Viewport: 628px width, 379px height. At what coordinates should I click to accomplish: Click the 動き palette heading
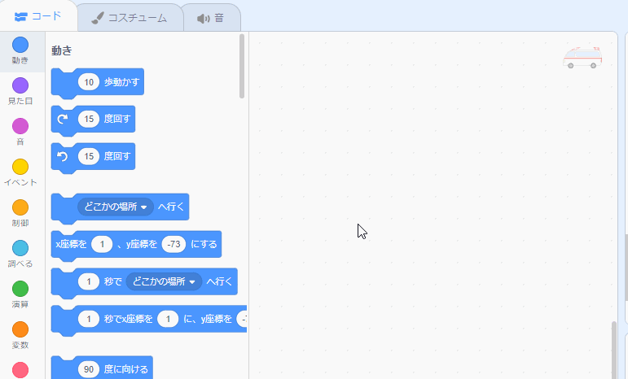[62, 50]
